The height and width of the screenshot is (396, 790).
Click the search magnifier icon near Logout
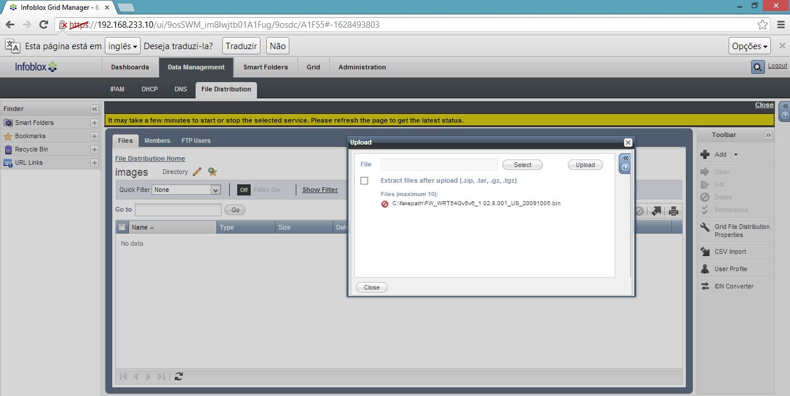click(x=757, y=66)
